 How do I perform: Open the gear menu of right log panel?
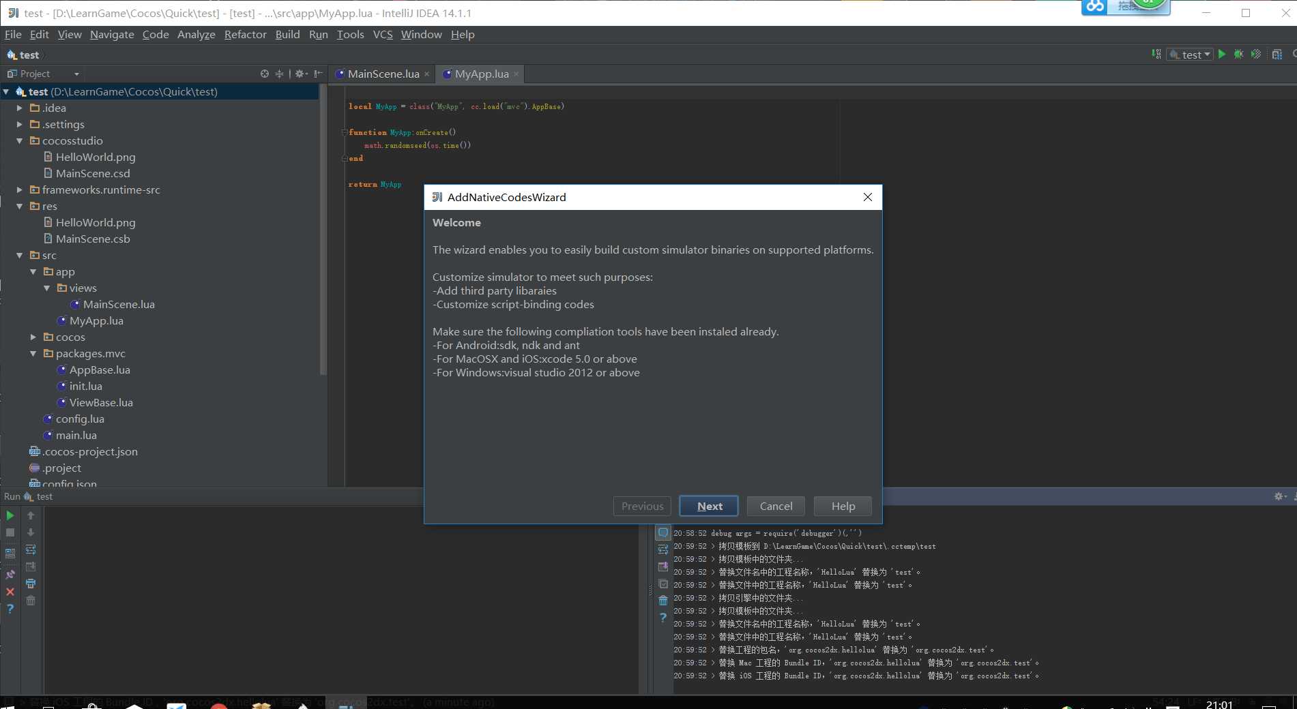[x=1281, y=496]
